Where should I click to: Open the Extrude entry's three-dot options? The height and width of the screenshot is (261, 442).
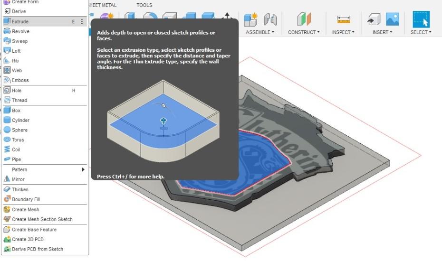[x=82, y=21]
